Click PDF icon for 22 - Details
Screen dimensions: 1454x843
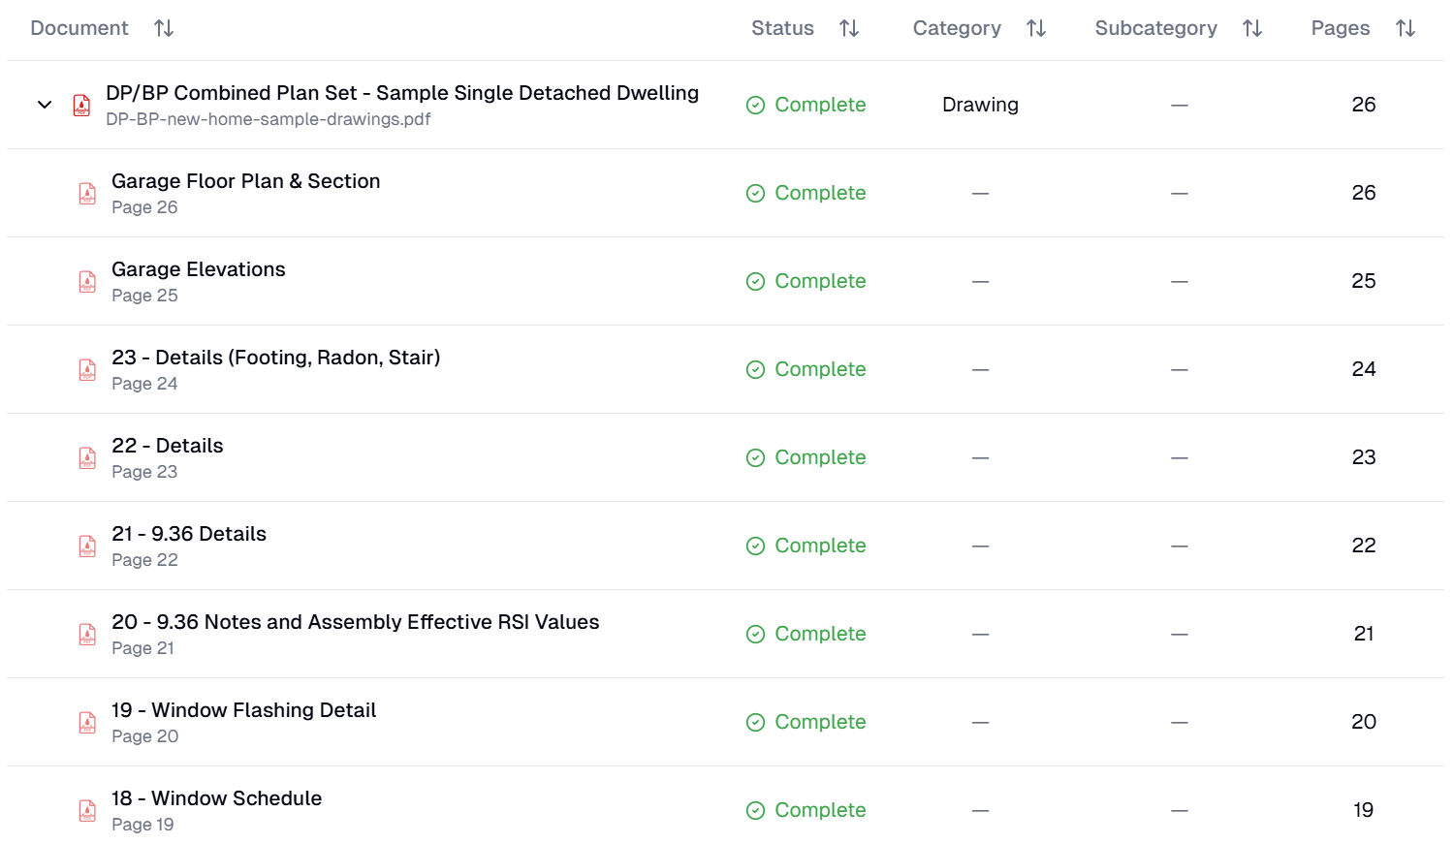click(87, 458)
